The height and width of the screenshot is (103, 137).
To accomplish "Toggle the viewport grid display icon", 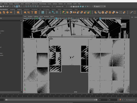I will (x=40, y=18).
